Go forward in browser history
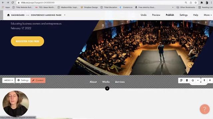The width and height of the screenshot is (213, 119). click(8, 3)
